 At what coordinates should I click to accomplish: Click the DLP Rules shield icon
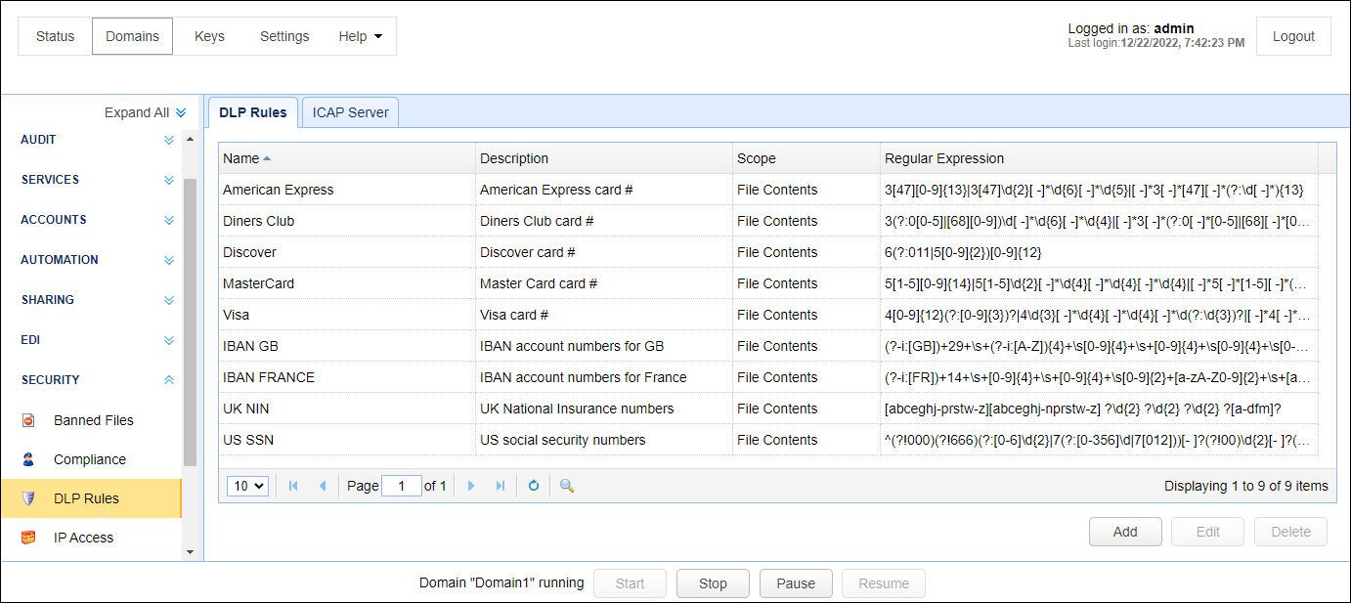coord(28,498)
